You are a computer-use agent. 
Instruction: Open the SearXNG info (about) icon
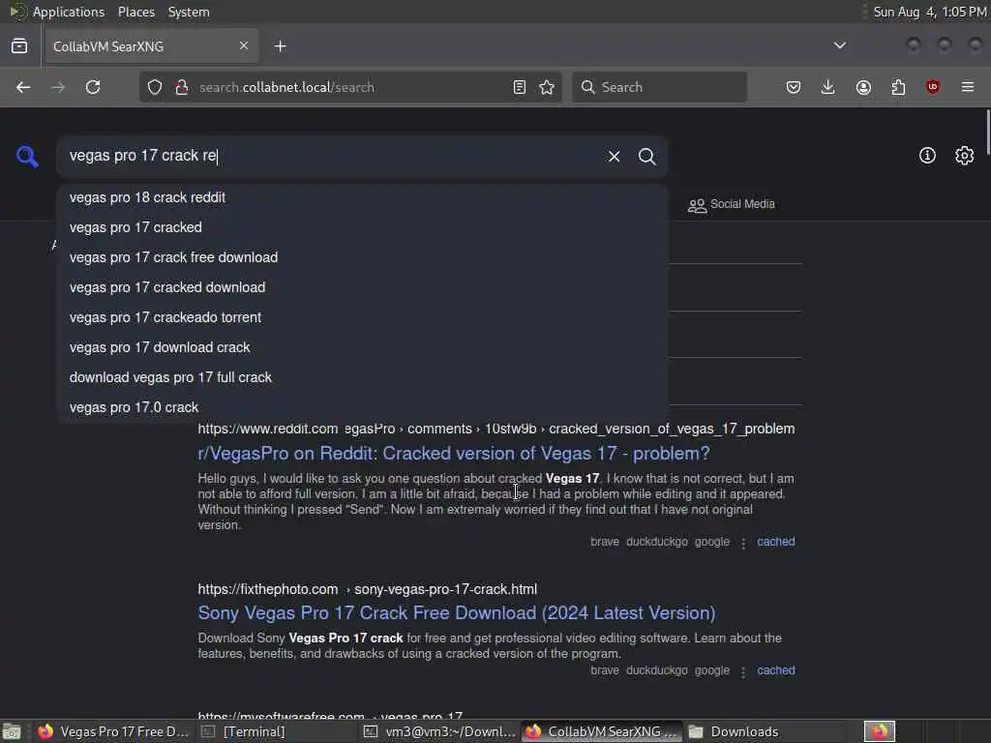(x=927, y=156)
